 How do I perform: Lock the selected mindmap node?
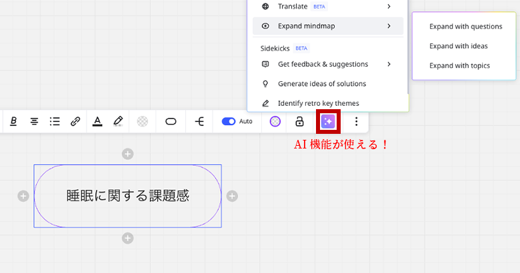coord(299,121)
